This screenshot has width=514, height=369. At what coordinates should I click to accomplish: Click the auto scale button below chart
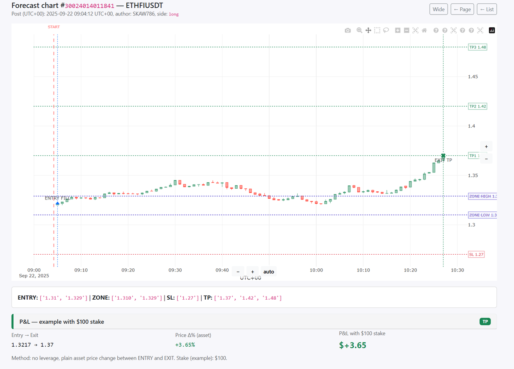[x=269, y=272]
